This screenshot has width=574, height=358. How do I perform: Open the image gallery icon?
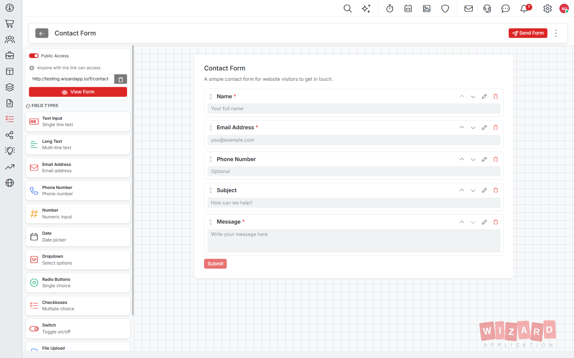(427, 8)
